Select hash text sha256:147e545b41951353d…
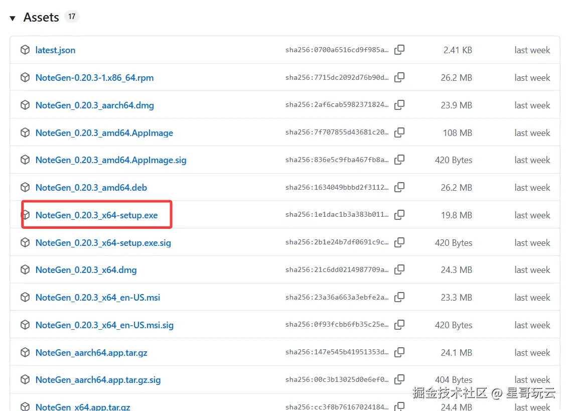 click(x=337, y=352)
